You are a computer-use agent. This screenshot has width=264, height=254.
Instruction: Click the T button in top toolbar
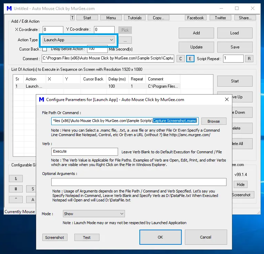point(72,18)
